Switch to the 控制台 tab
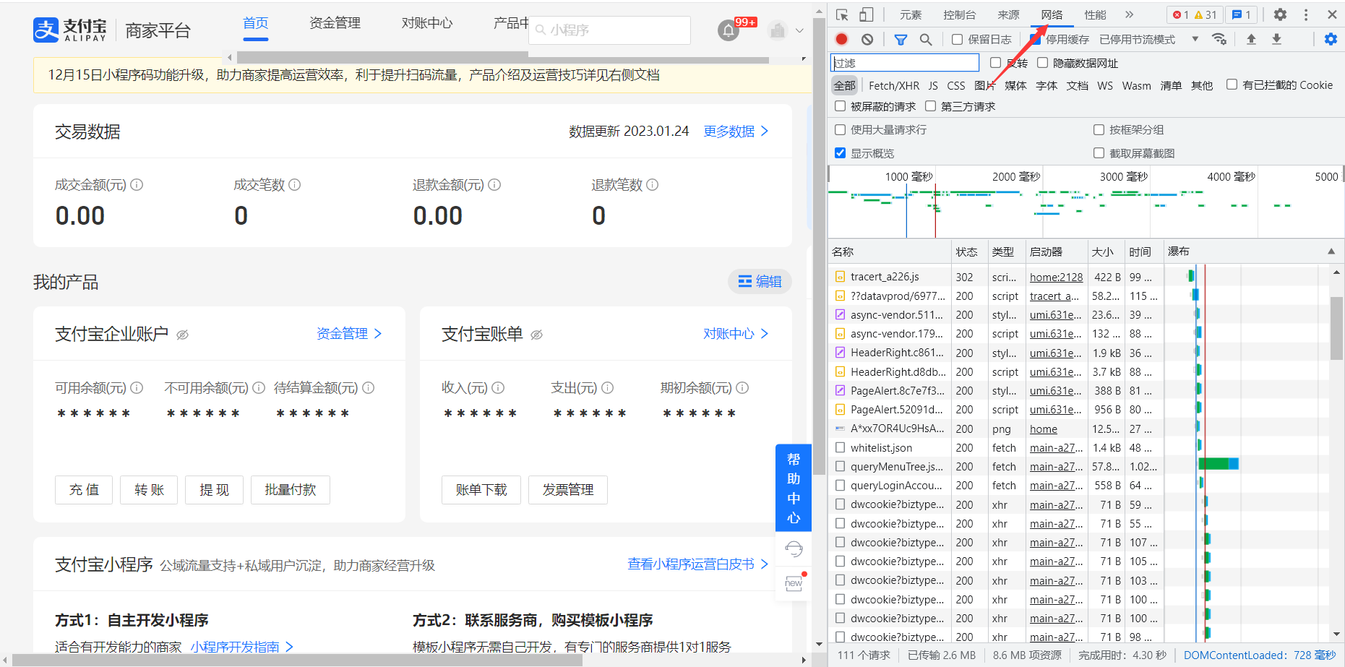The width and height of the screenshot is (1345, 667). (x=959, y=14)
